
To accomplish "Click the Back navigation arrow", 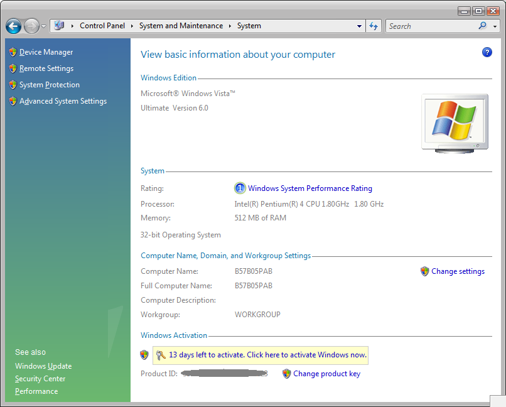I will (14, 26).
